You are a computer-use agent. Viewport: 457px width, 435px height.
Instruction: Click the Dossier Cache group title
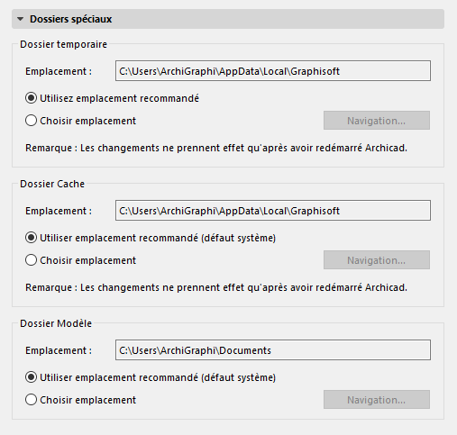(x=52, y=184)
